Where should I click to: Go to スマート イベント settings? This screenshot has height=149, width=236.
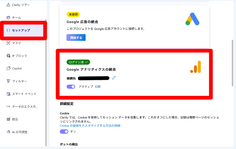pyautogui.click(x=24, y=94)
